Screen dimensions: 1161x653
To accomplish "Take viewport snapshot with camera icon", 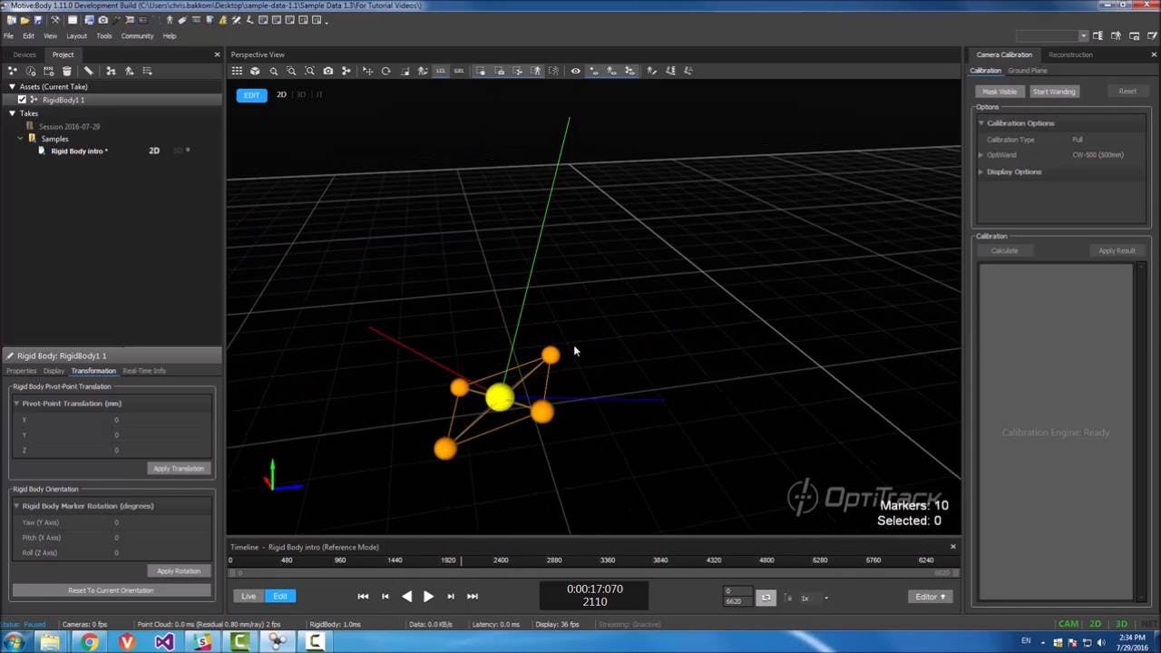I will coord(328,71).
